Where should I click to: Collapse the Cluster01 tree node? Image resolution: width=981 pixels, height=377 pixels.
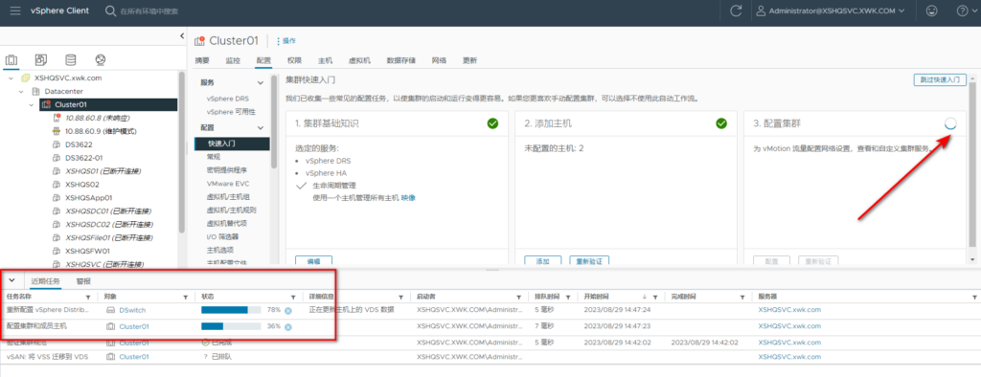(32, 105)
